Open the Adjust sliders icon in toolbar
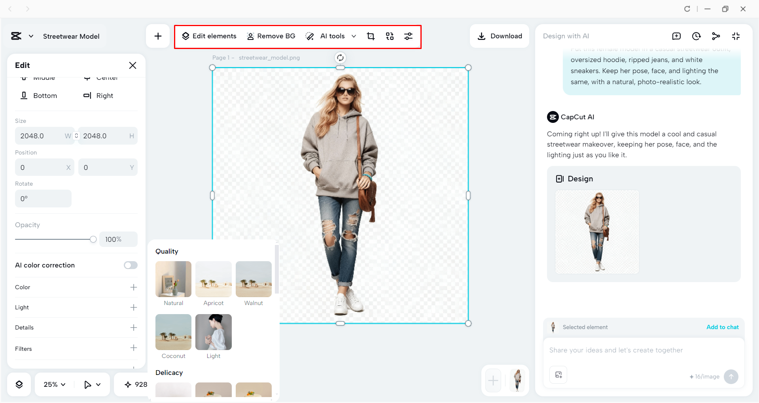Screen dimensions: 759x403 click(x=408, y=36)
